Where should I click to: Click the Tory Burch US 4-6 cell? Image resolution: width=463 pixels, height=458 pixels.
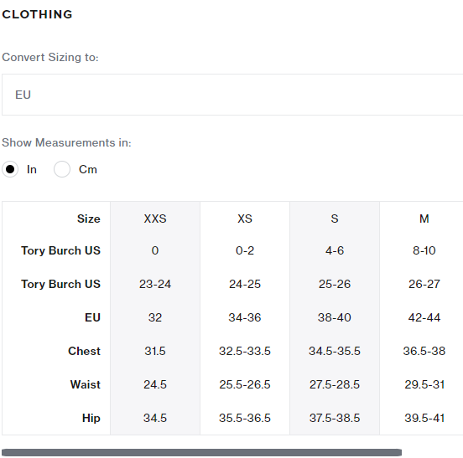coord(335,250)
